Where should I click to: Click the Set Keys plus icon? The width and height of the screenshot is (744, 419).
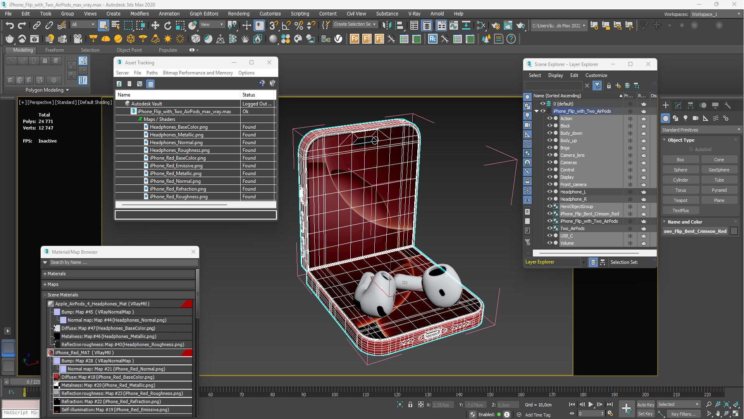coord(626,408)
